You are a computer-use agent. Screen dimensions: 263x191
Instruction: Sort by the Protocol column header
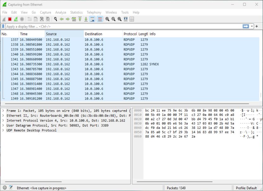[x=130, y=34]
